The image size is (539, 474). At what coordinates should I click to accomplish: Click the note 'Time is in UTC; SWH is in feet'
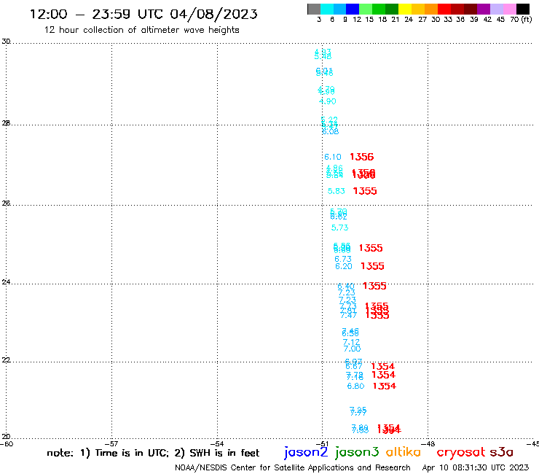coord(153,453)
